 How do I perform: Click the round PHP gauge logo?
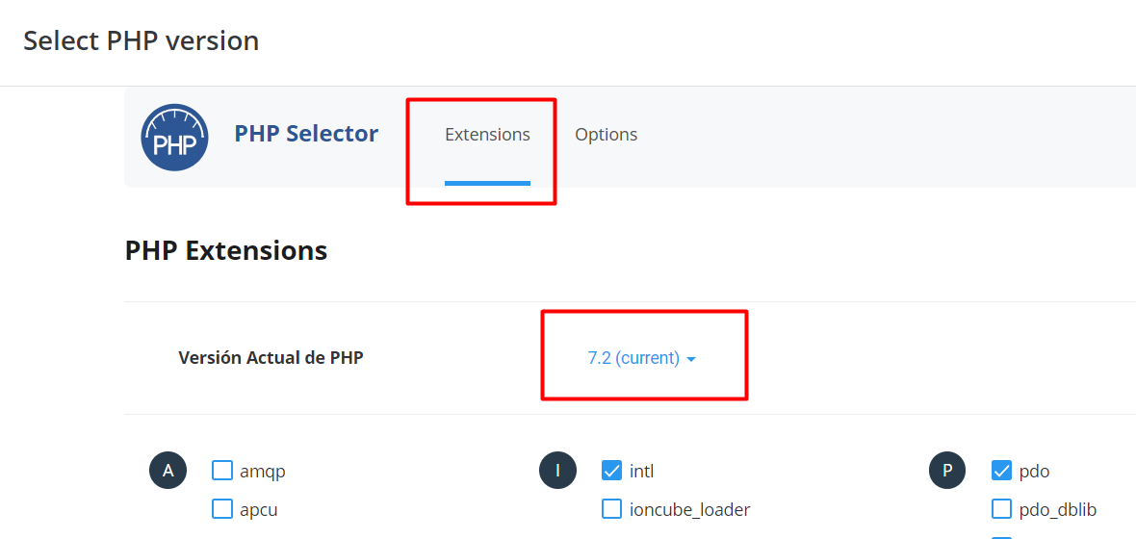pos(174,137)
